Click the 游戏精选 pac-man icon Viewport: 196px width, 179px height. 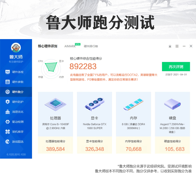point(8,142)
